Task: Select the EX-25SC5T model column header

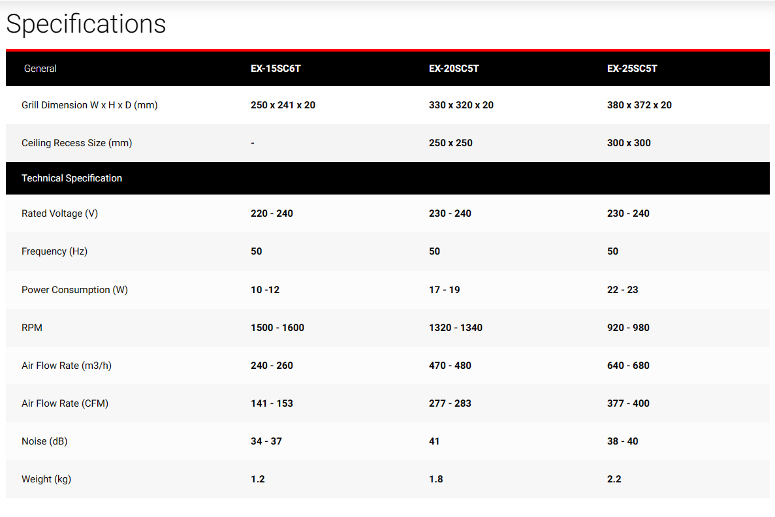Action: tap(632, 68)
